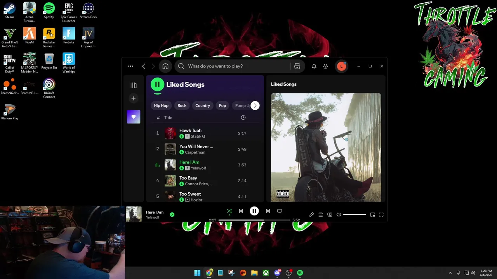
Task: Toggle liked checkmark for Here I Am
Action: [x=172, y=214]
